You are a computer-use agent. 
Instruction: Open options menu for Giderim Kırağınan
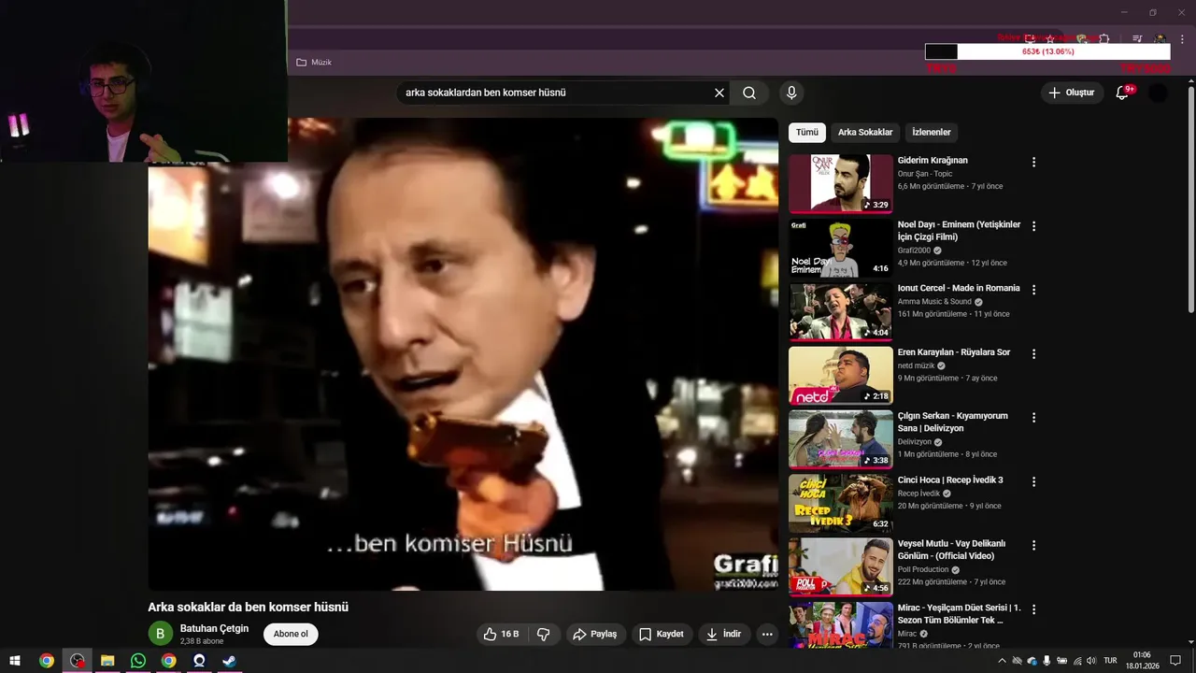[1033, 162]
